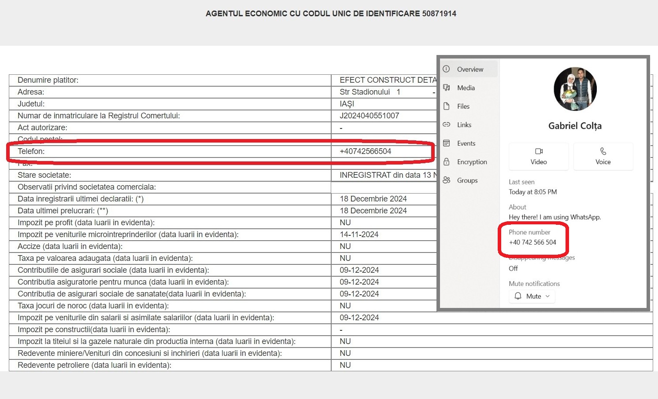Click the Disappearing messages 'Off' value
Image resolution: width=658 pixels, height=399 pixels.
[513, 268]
